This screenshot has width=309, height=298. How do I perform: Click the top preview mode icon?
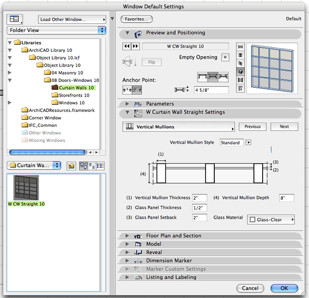[x=239, y=46]
